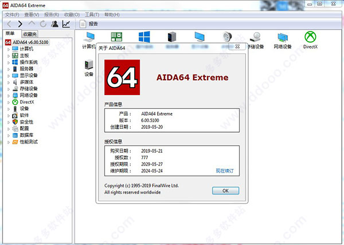Click the refresh toolbar icon

click(x=43, y=24)
